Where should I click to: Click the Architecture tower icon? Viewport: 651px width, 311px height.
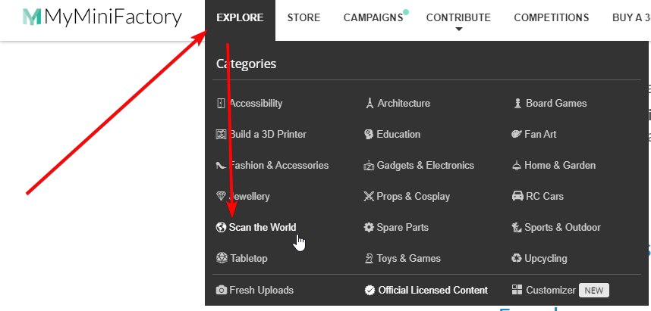point(370,103)
